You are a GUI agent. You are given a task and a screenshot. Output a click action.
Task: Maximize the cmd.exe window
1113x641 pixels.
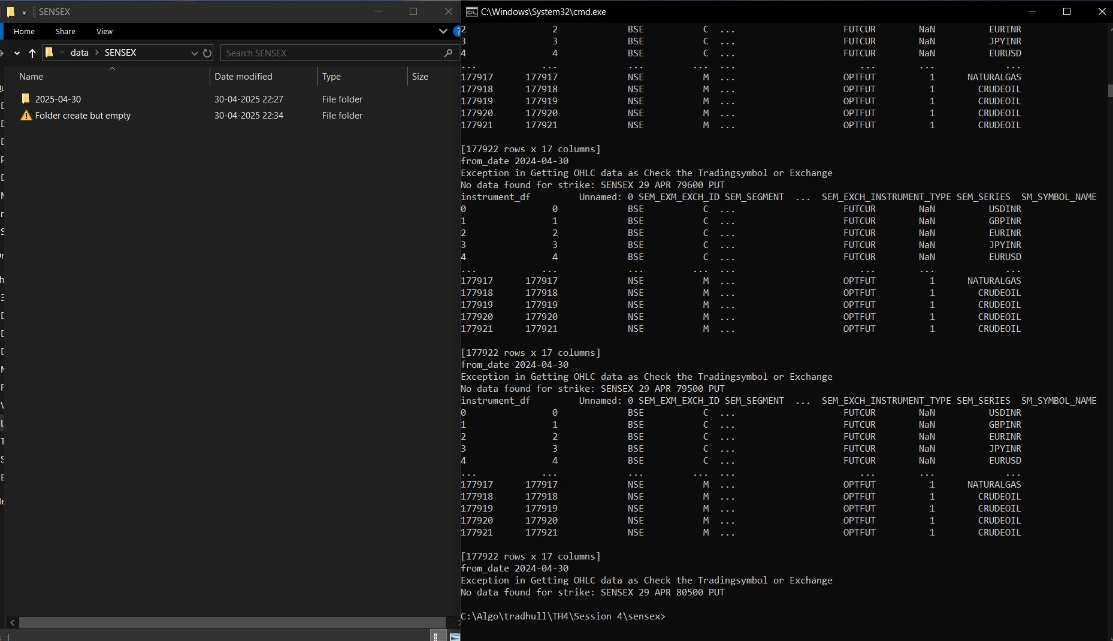(x=1067, y=11)
